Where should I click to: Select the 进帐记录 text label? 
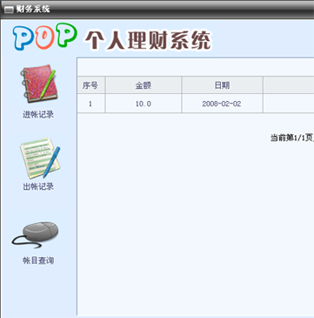click(38, 115)
